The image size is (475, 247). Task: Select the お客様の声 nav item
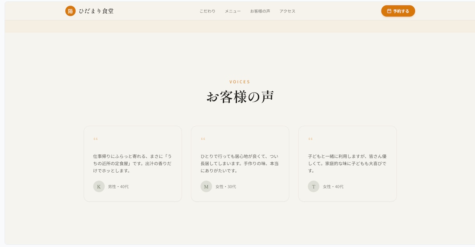coord(260,11)
